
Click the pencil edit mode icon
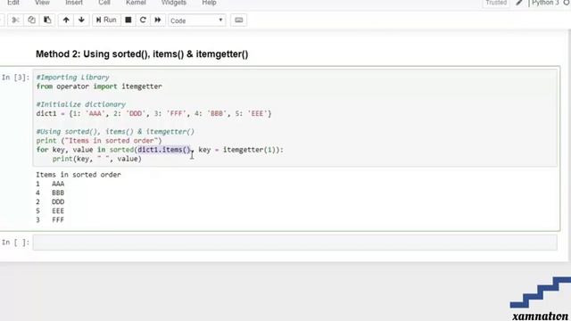click(x=519, y=3)
